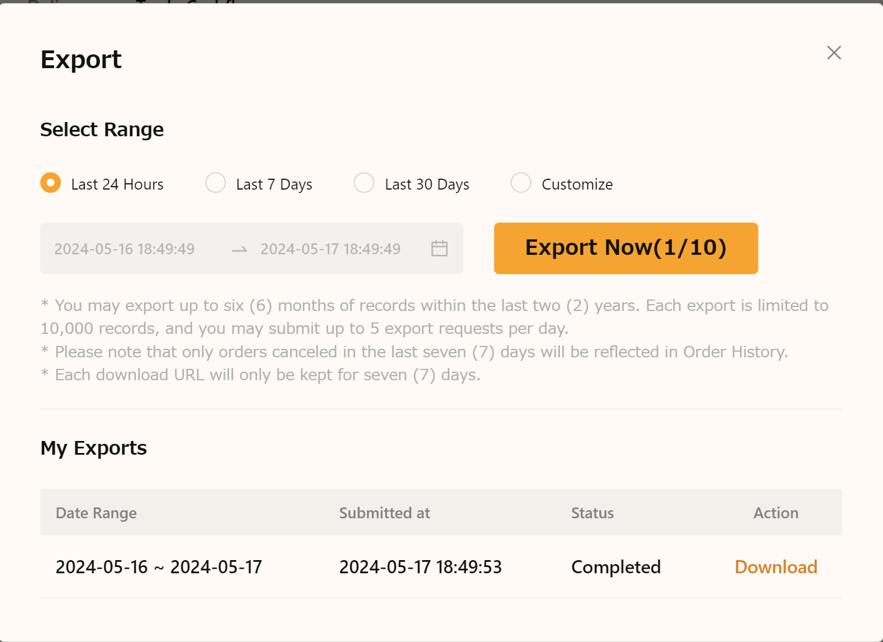This screenshot has height=642, width=883.
Task: Select the Last 7 Days option
Action: click(x=215, y=183)
